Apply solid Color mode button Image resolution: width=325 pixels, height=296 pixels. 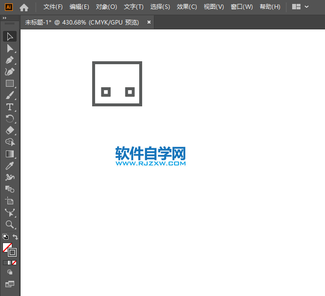coord(5,263)
